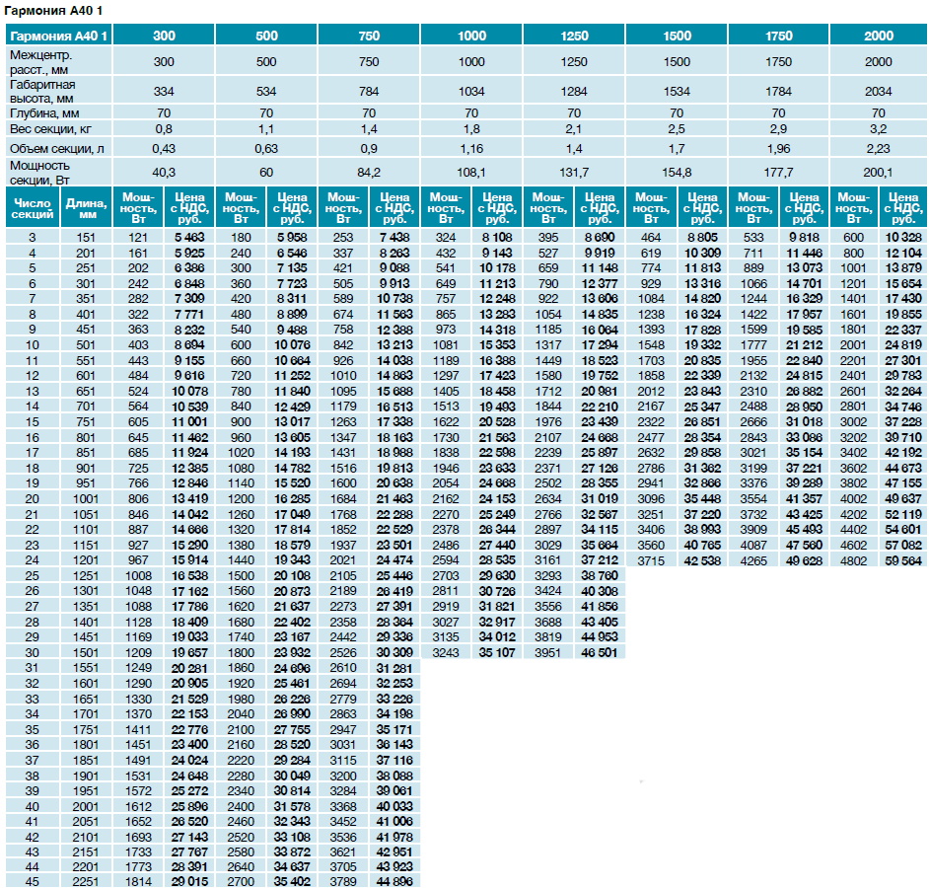
Task: Click the bold teal "1750" column header
Action: click(778, 36)
